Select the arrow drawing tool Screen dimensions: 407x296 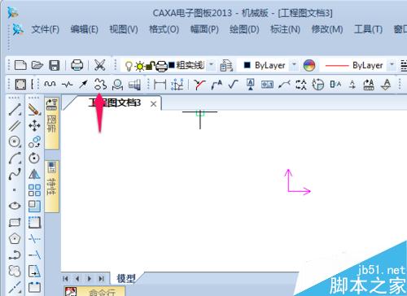pos(83,85)
